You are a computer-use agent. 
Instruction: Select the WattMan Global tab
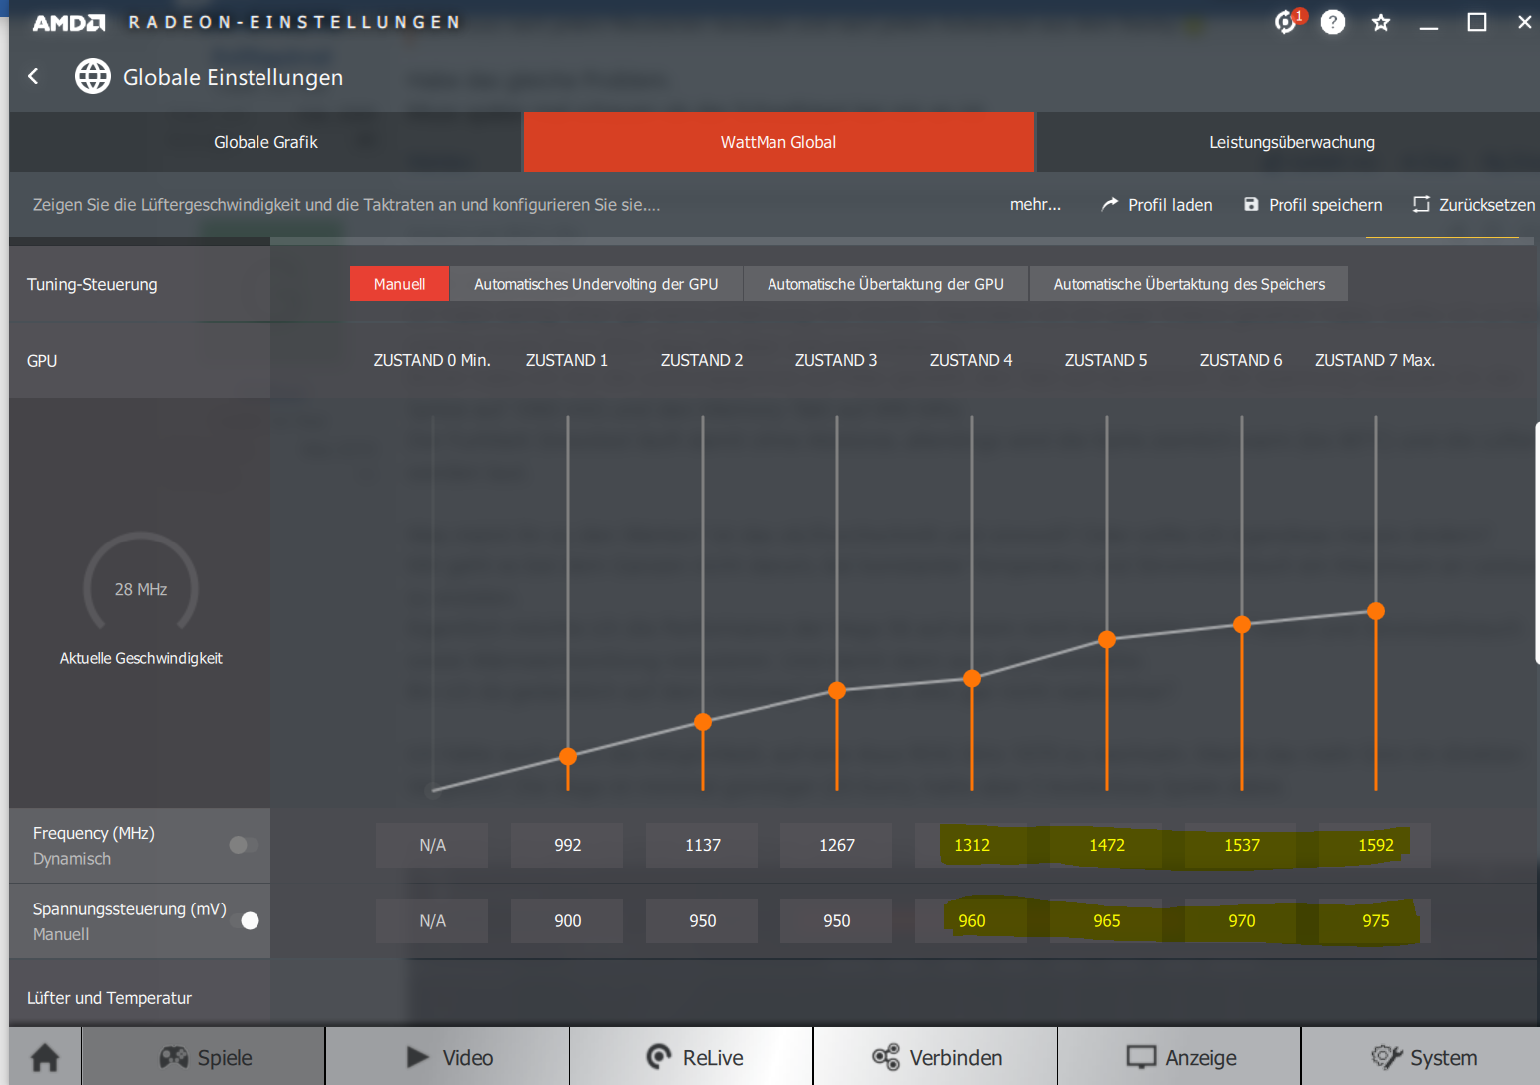click(x=778, y=142)
